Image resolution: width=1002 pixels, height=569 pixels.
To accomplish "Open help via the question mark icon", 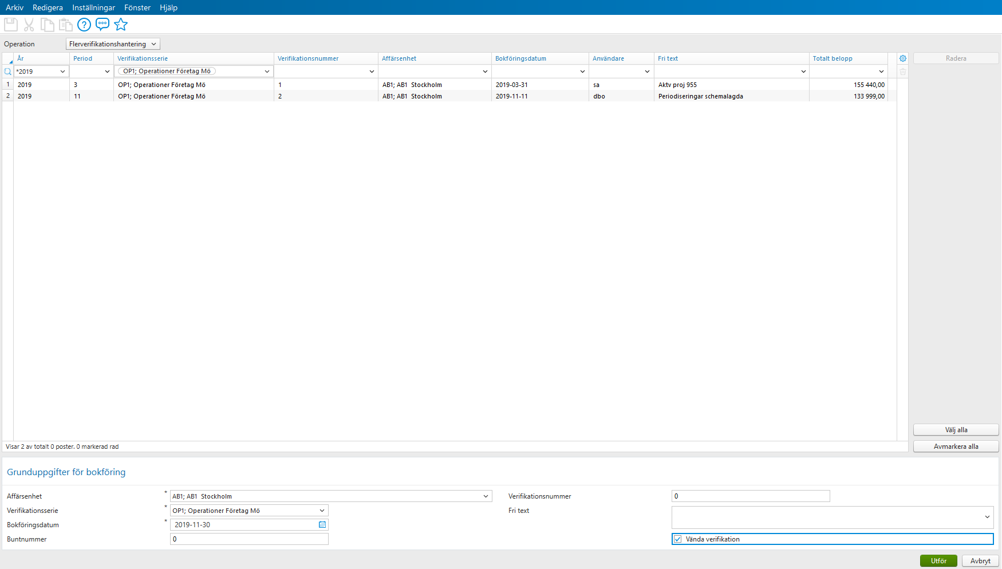I will [x=84, y=24].
